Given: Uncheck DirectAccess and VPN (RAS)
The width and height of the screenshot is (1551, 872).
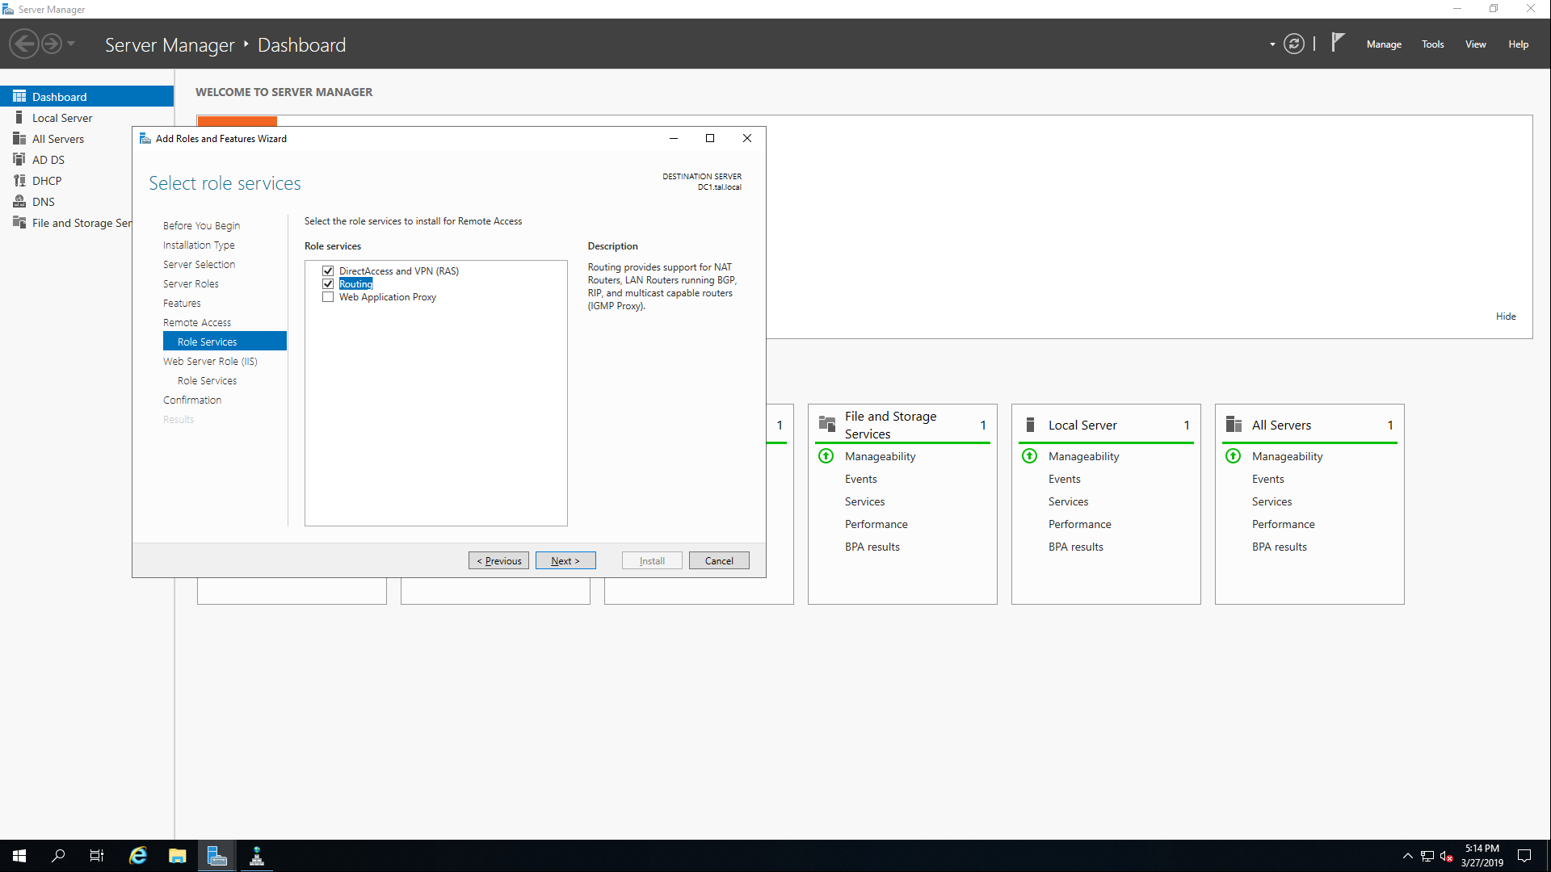Looking at the screenshot, I should 328,271.
